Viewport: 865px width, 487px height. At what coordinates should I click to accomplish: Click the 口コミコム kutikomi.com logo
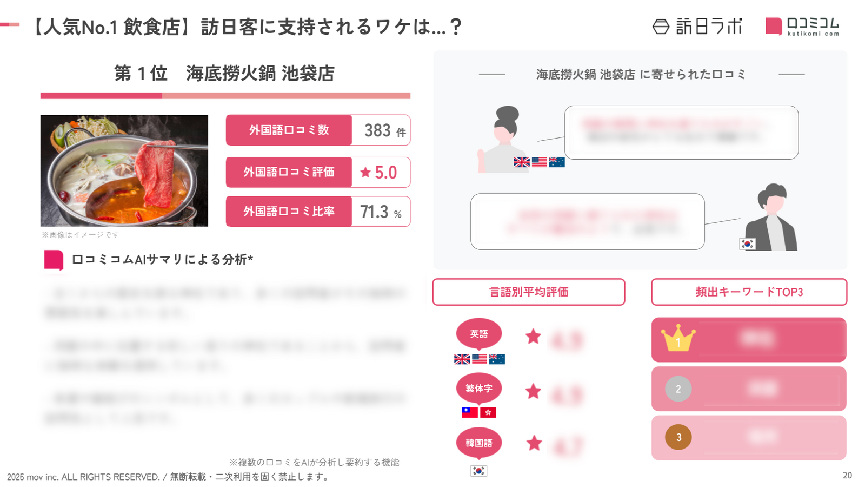coord(802,26)
